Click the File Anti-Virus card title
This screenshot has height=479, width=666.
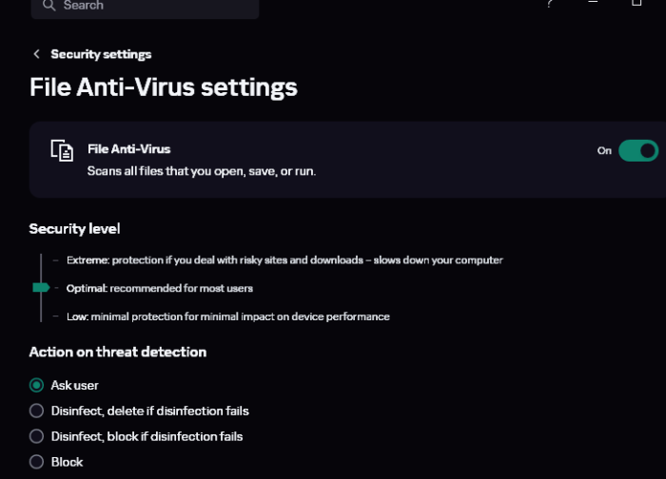tap(129, 149)
